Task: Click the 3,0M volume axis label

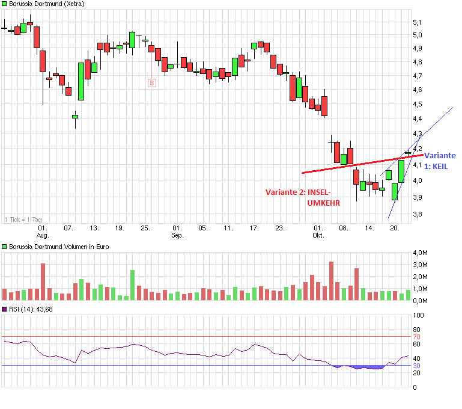Action: click(420, 265)
